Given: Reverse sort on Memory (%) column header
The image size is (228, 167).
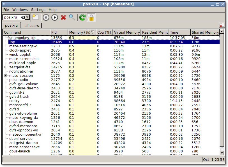Looking at the screenshot, I should click(82, 32).
